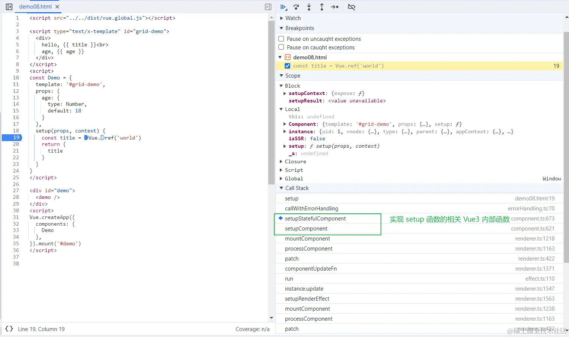This screenshot has width=569, height=337.
Task: Step into next function call
Action: [x=309, y=7]
